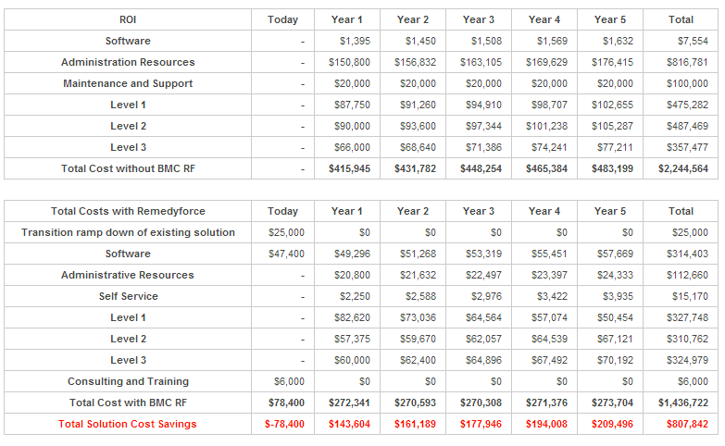Image resolution: width=725 pixels, height=446 pixels.
Task: Click the $47,400 Software cost under Today
Action: (x=286, y=254)
